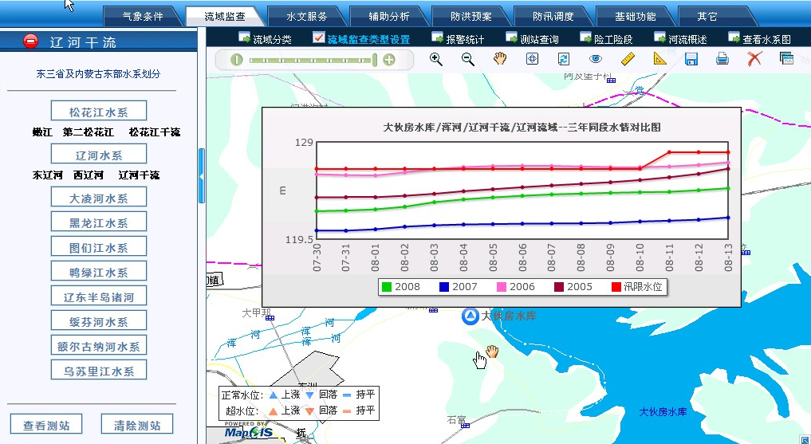Select the ruler distance measure tool
811x444 pixels.
pyautogui.click(x=628, y=59)
